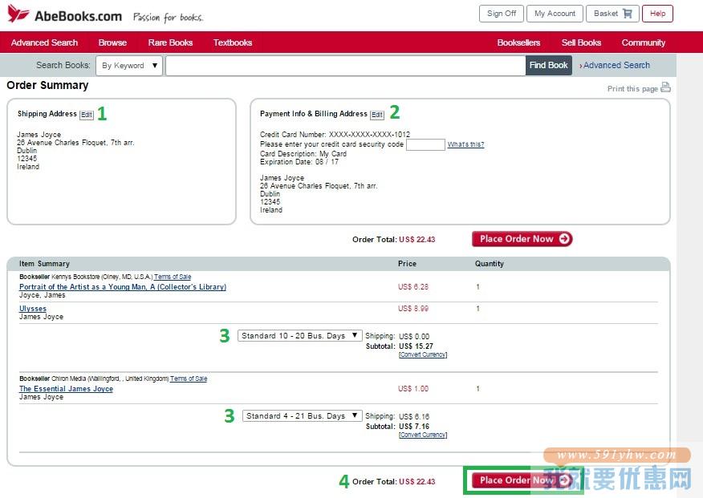Go to the Browse menu item

coord(112,43)
